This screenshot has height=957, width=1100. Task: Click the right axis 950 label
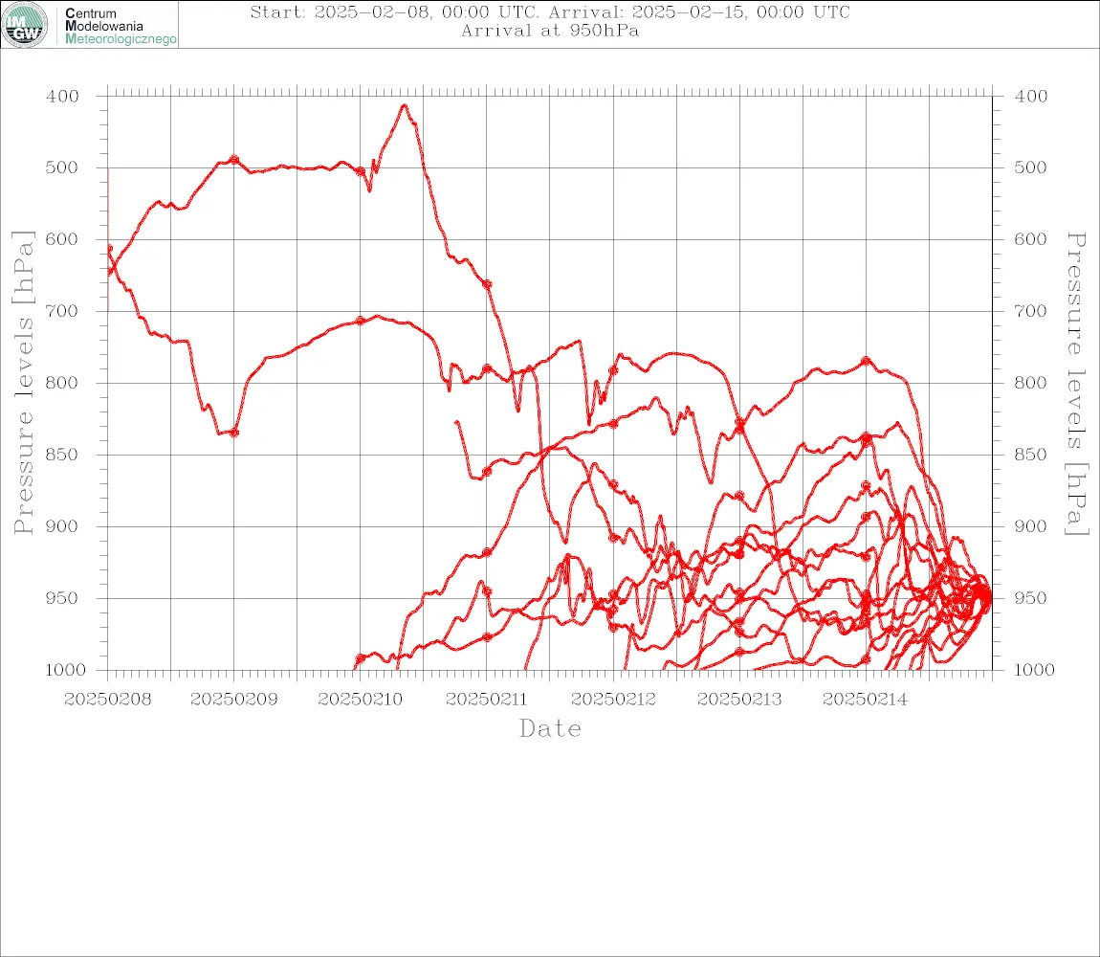pos(1030,598)
